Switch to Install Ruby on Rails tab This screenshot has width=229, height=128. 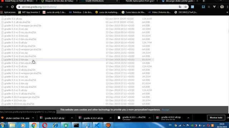(19, 1)
